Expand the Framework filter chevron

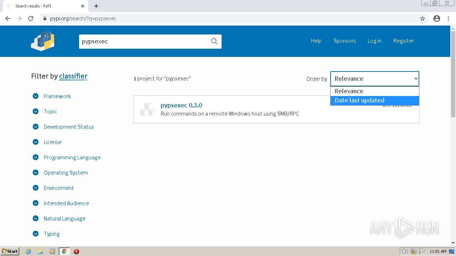(x=36, y=96)
